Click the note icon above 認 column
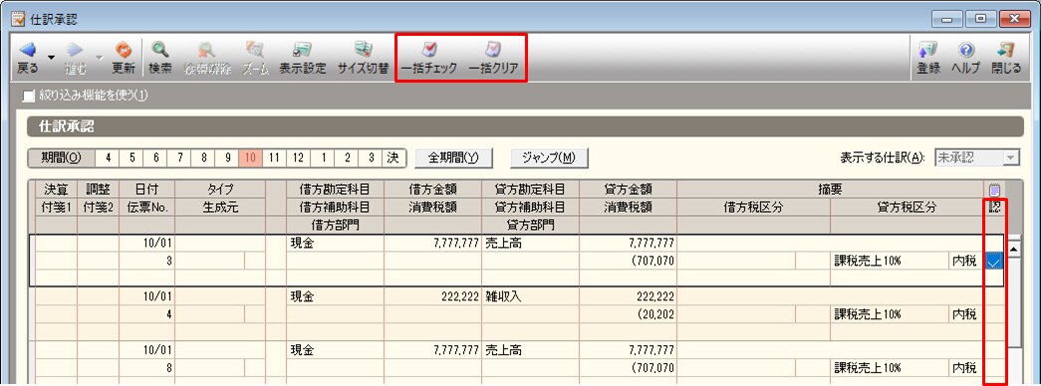 pyautogui.click(x=994, y=190)
